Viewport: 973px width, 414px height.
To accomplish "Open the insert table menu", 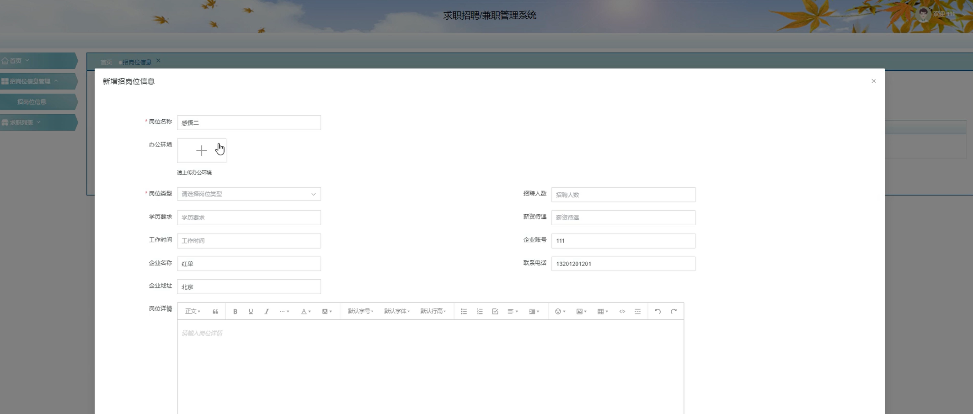I will click(603, 312).
